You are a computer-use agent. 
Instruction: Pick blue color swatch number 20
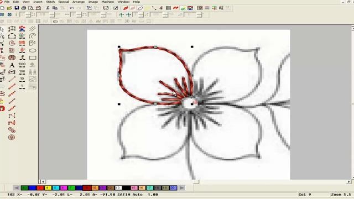173,188
